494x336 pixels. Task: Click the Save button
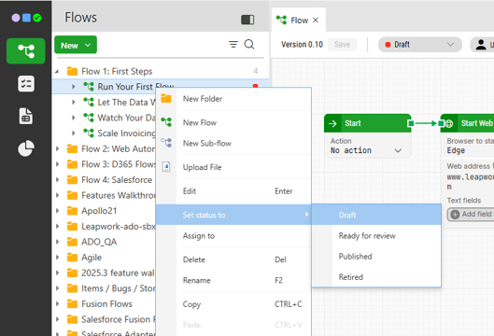[342, 45]
